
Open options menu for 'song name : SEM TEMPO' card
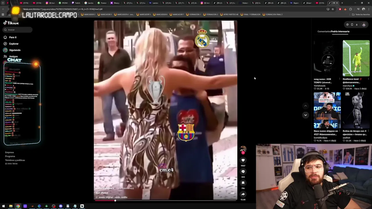click(339, 79)
